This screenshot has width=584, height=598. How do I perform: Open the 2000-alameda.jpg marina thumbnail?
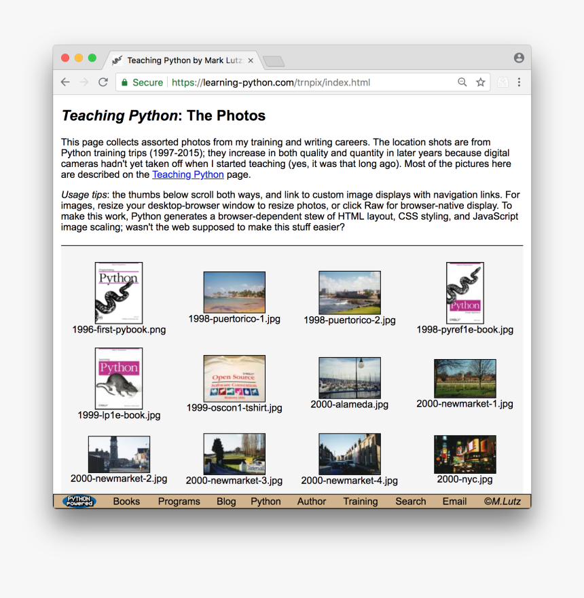coord(350,378)
